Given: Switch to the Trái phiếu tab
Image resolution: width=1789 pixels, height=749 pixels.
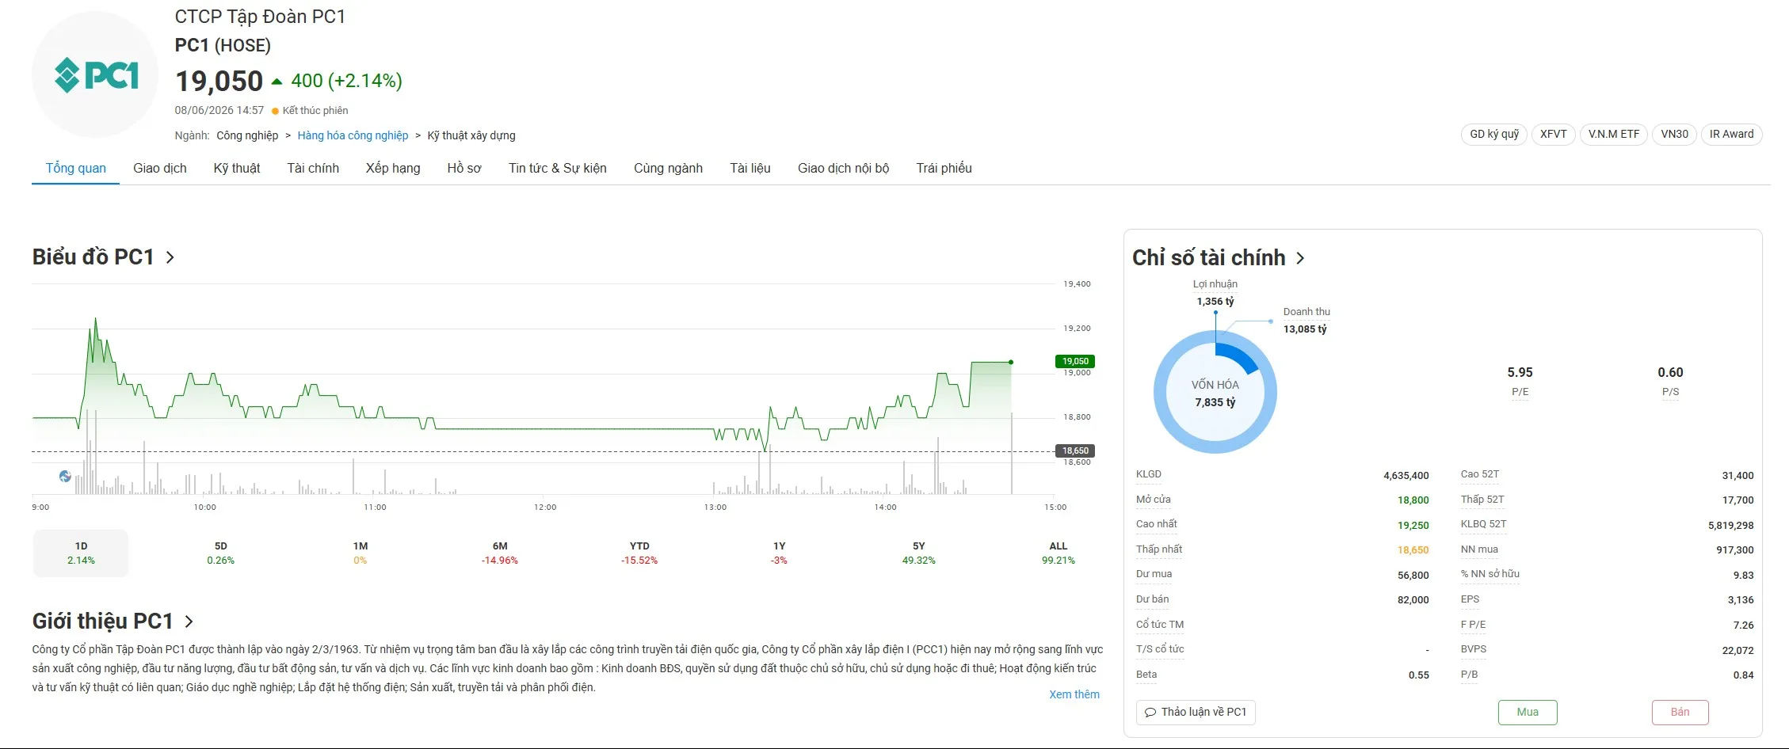Looking at the screenshot, I should pyautogui.click(x=944, y=168).
